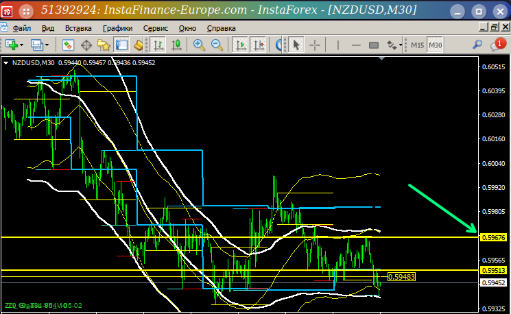Open the Data Window crosshair icon
Screen dimensions: 511x314
(86, 45)
